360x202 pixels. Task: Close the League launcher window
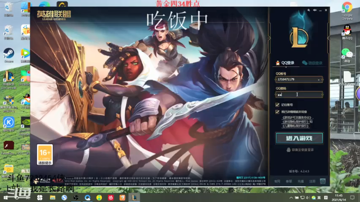(x=326, y=10)
